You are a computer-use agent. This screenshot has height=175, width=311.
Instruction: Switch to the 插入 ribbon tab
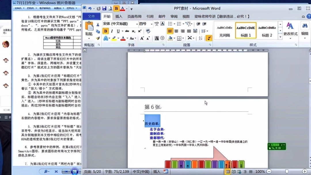point(119,16)
